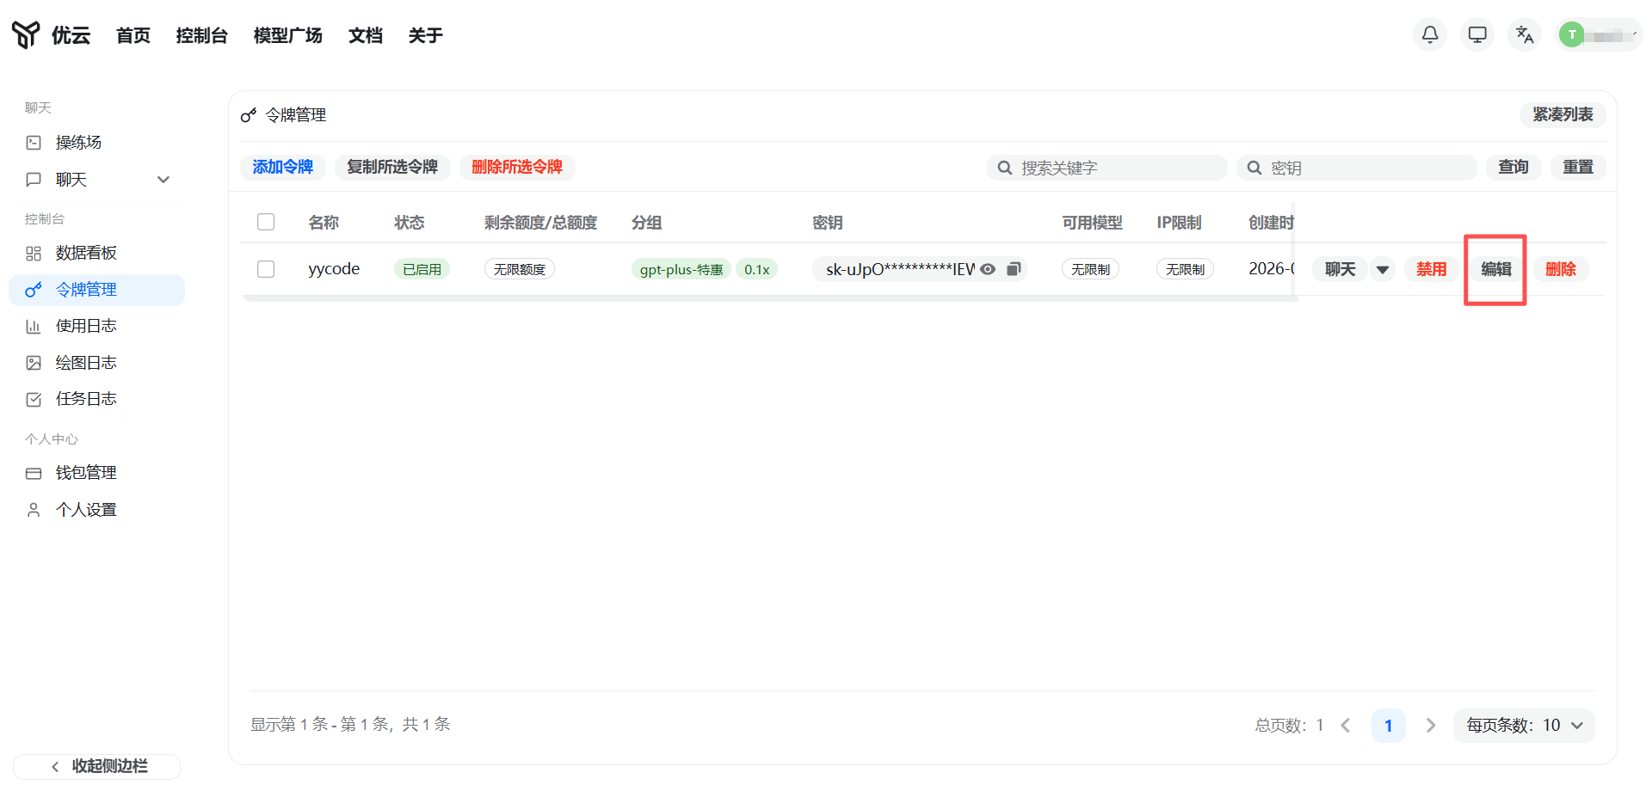The width and height of the screenshot is (1652, 791).
Task: Click the 无限制 tag under IP限制
Action: [1185, 269]
